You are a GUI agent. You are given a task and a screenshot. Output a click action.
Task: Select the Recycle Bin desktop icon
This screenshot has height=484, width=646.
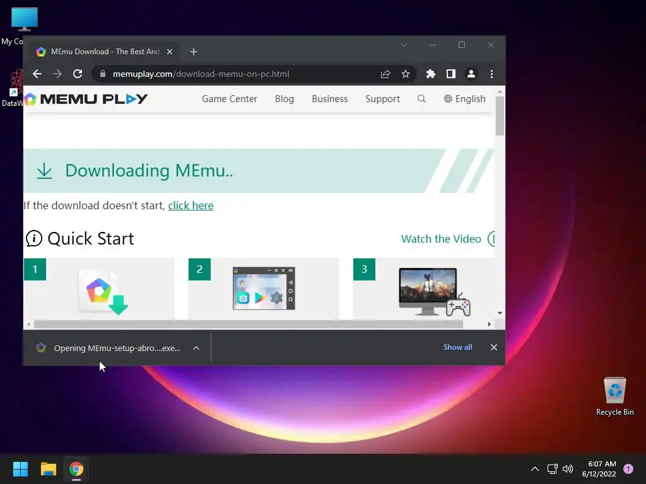pos(614,397)
